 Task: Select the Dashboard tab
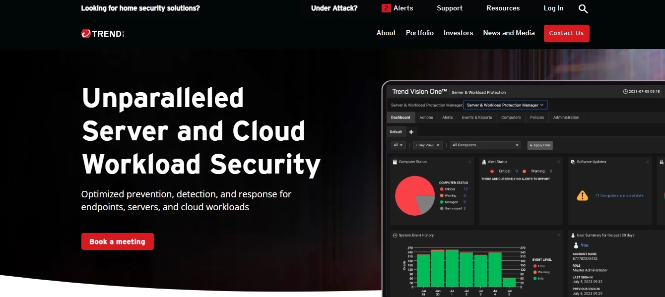(400, 118)
